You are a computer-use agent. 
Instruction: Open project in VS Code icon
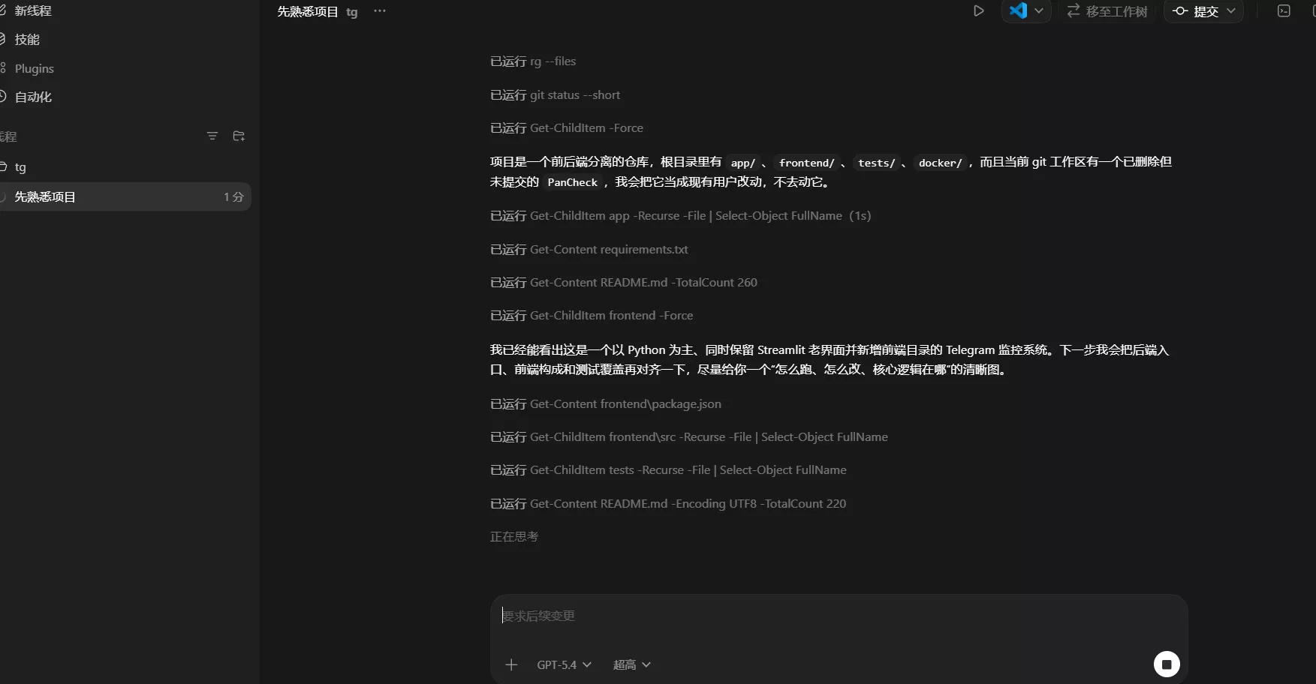point(1018,11)
